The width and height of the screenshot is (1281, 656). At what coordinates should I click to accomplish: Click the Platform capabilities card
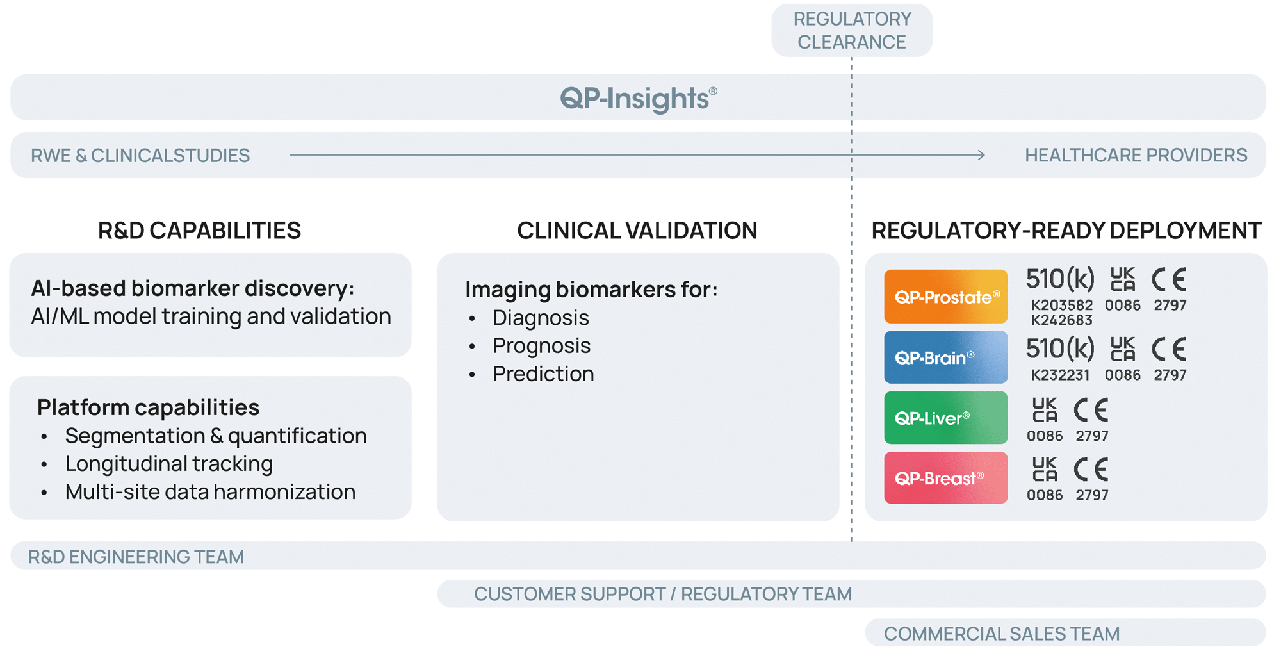pyautogui.click(x=210, y=448)
